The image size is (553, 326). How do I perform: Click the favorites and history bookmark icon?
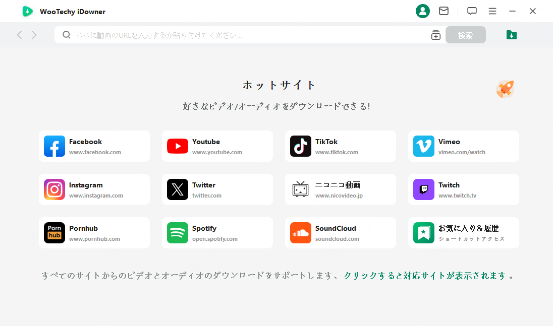pos(423,233)
